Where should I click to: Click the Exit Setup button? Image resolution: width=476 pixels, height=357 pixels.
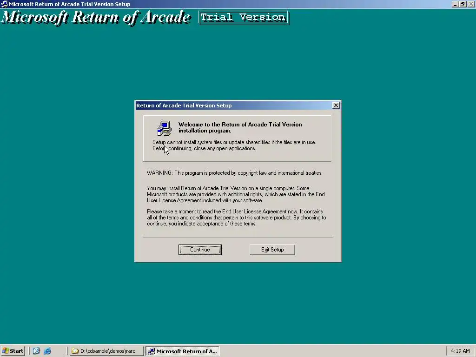tap(272, 250)
